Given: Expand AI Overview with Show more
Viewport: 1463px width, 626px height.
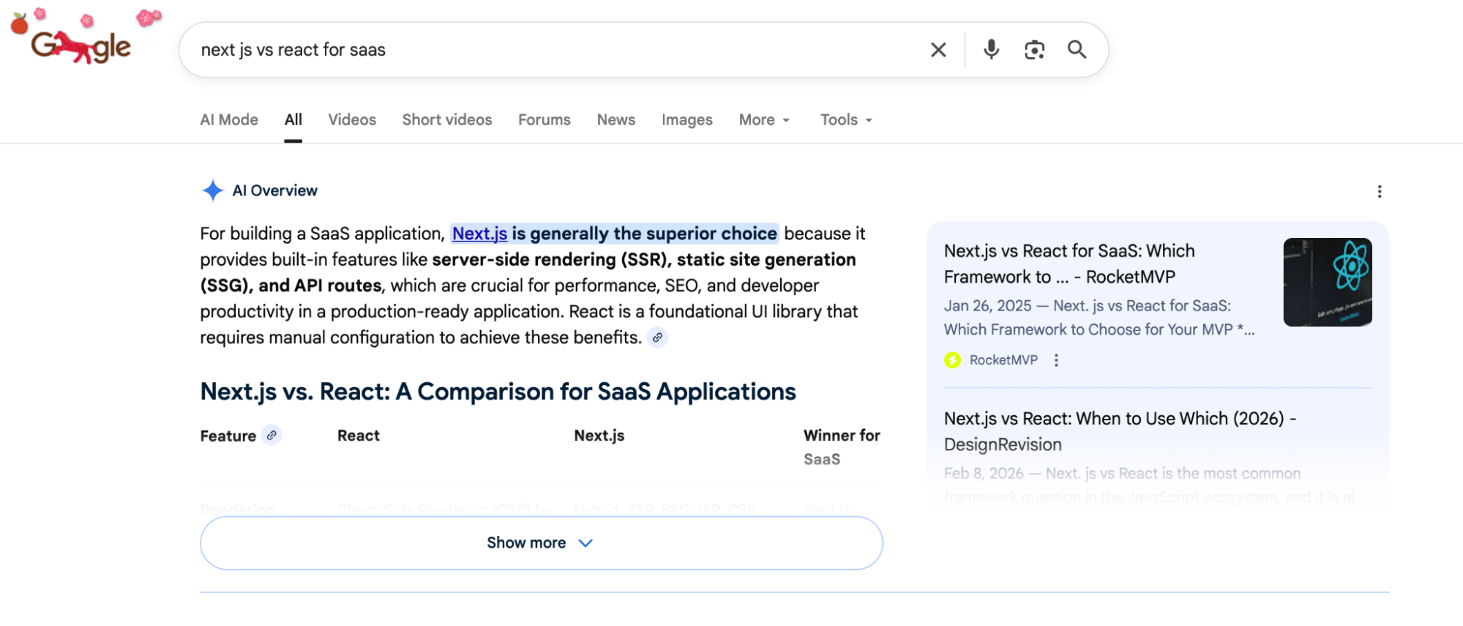Looking at the screenshot, I should click(x=542, y=543).
